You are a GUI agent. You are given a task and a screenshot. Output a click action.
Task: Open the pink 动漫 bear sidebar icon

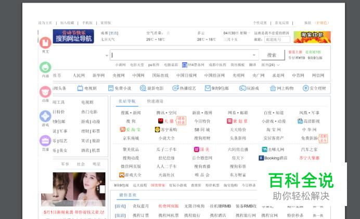[x=45, y=92]
